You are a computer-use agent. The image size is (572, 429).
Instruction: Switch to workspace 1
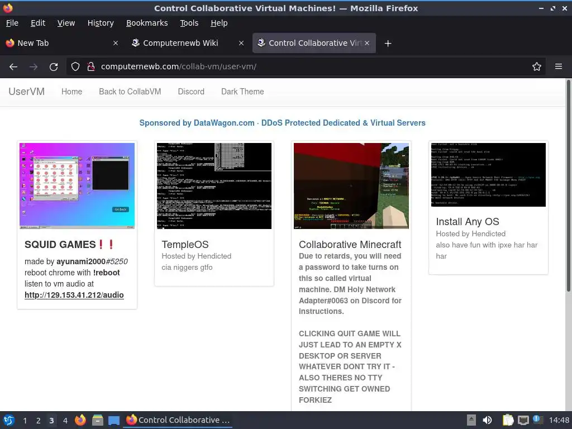[25, 421]
